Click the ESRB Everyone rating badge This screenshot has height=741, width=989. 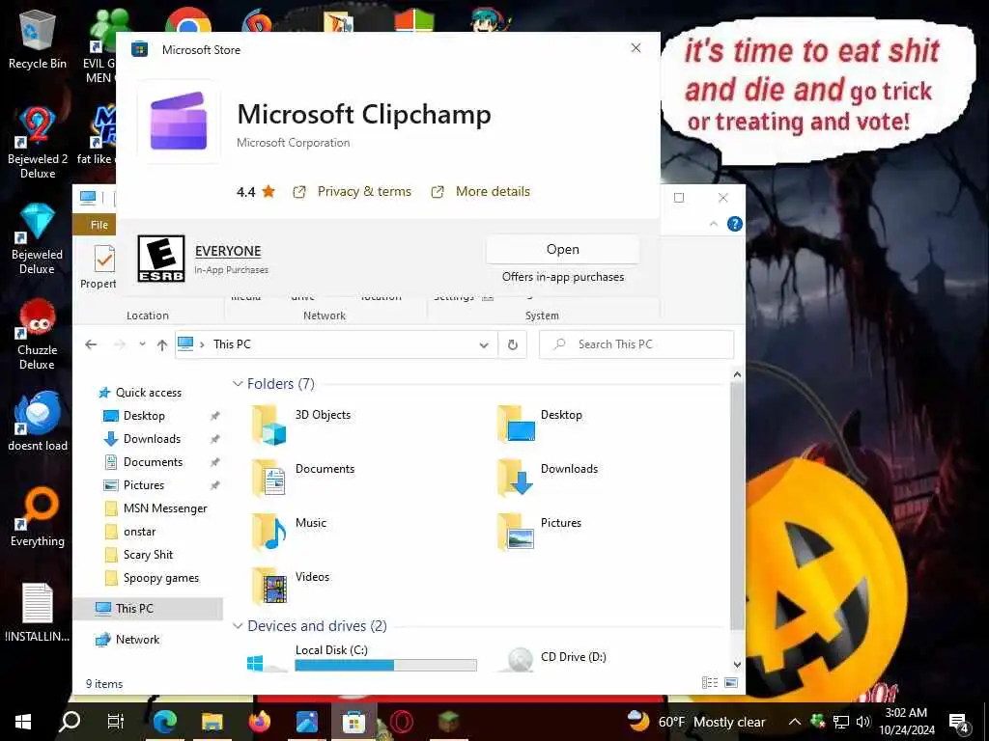[x=161, y=259]
